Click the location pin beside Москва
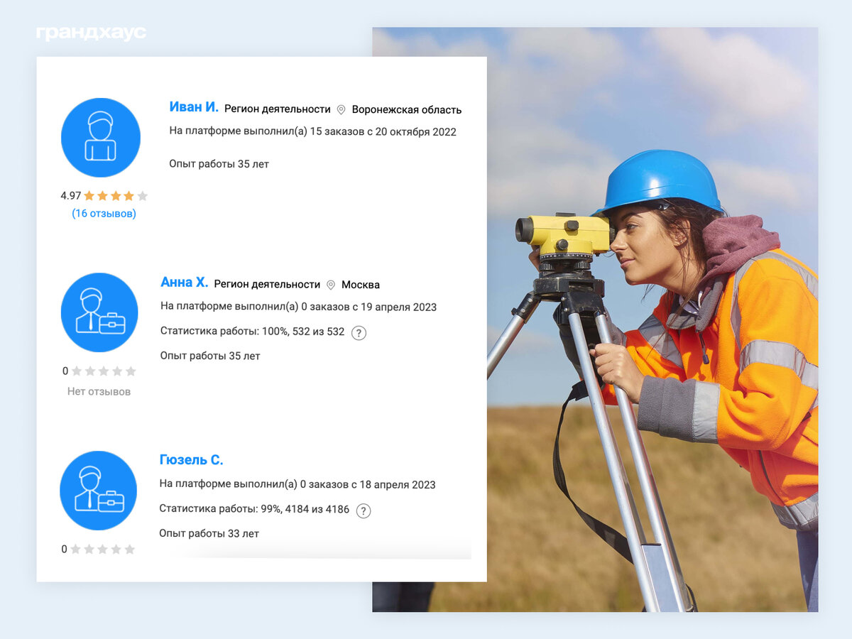The height and width of the screenshot is (639, 852). point(331,285)
